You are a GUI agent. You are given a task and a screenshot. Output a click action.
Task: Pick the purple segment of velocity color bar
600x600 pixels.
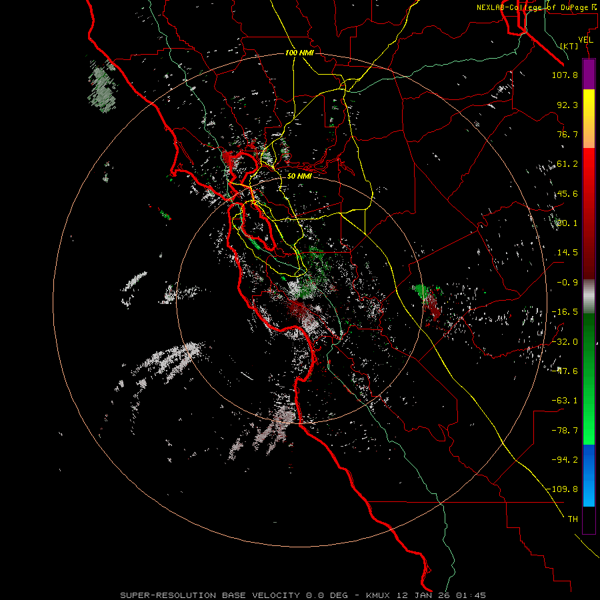[x=589, y=74]
